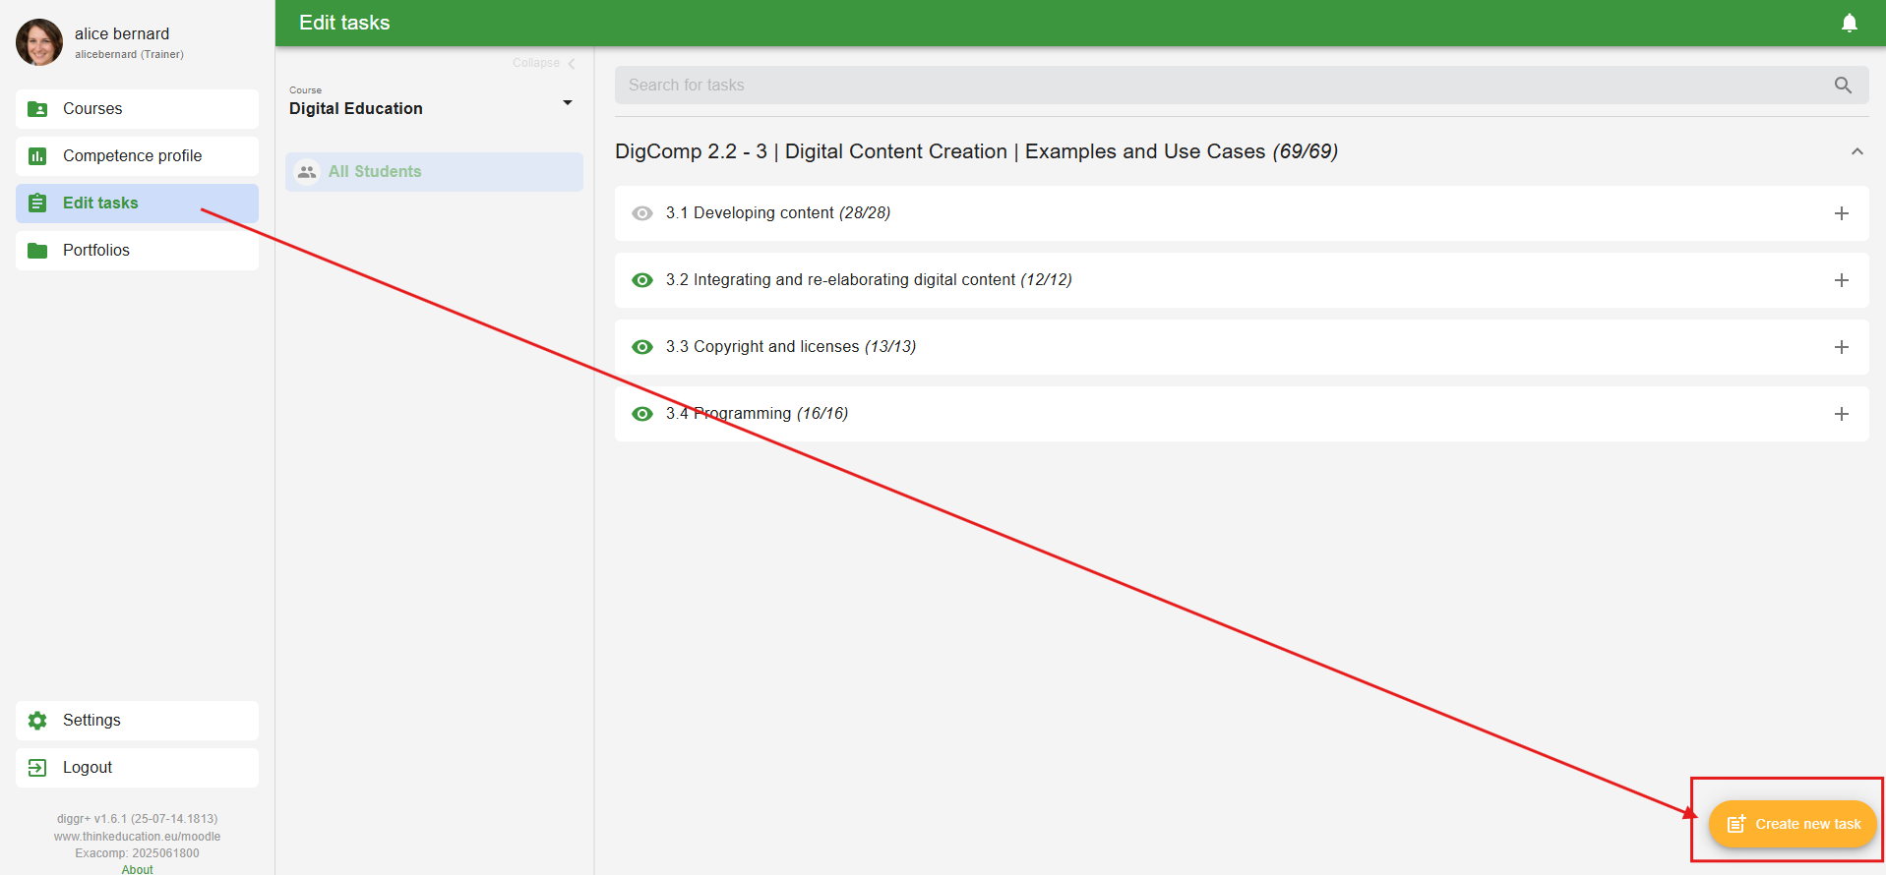Click alice bernard's profile avatar
The height and width of the screenshot is (875, 1886).
(x=39, y=42)
